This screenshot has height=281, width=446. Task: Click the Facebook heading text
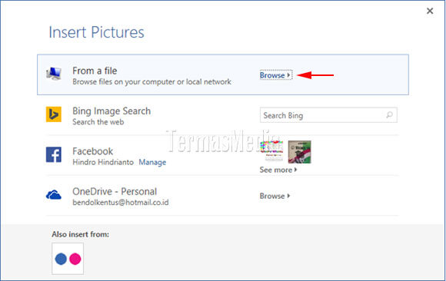tap(93, 151)
